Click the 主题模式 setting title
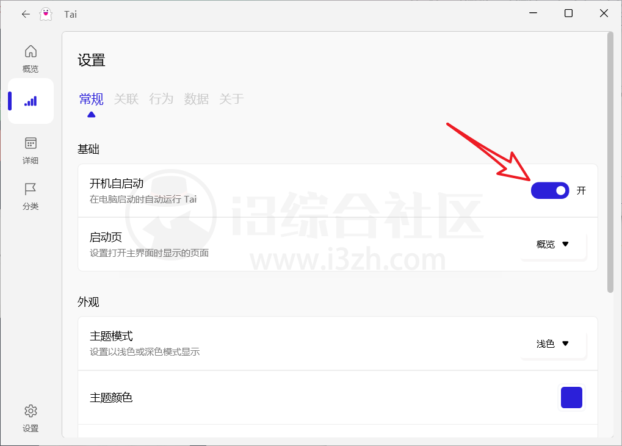The height and width of the screenshot is (446, 622). pyautogui.click(x=111, y=336)
